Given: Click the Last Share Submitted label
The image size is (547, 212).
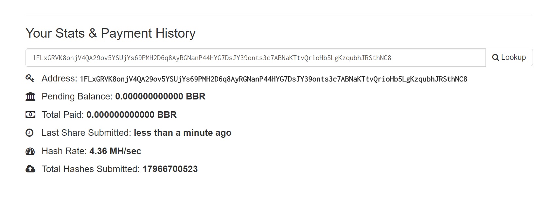Looking at the screenshot, I should (86, 133).
